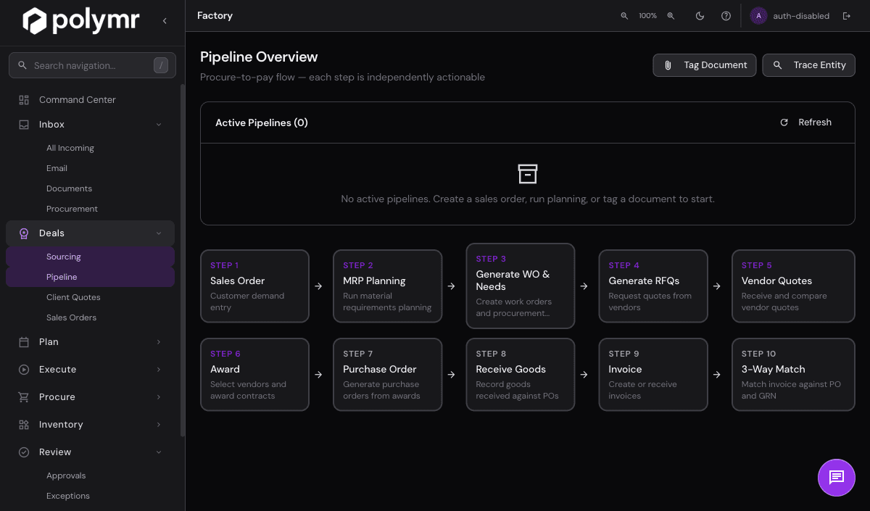Click the archive box empty-state icon
The width and height of the screenshot is (870, 511).
[x=528, y=173]
